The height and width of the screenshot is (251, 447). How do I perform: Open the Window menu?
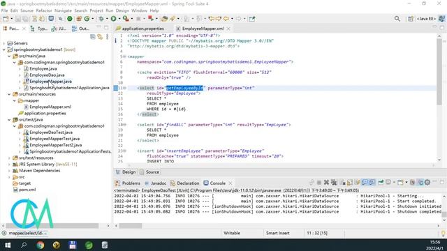coord(139,10)
